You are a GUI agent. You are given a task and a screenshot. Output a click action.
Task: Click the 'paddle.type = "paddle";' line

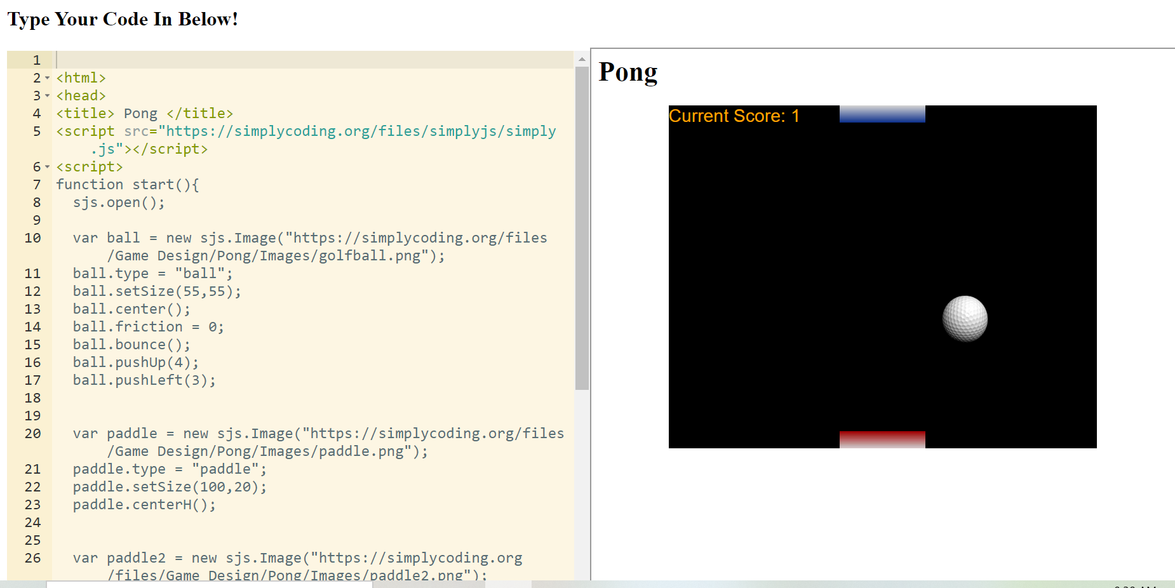coord(170,469)
